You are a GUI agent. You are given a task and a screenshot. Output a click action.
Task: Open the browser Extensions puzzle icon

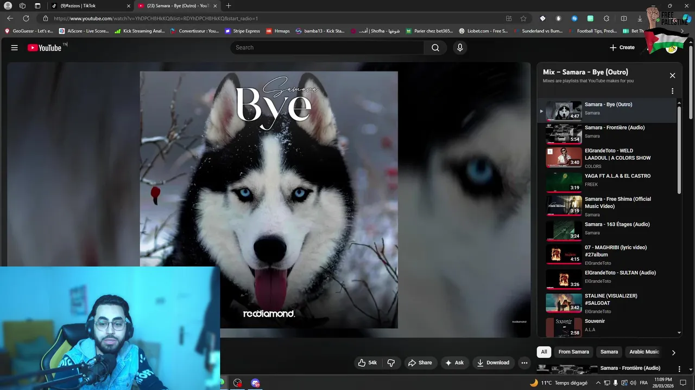pyautogui.click(x=606, y=18)
